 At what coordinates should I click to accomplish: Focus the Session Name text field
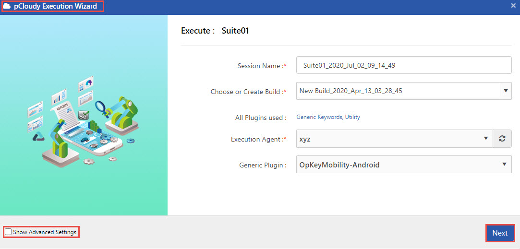(404, 65)
